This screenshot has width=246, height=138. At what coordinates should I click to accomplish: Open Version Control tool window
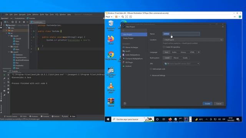click(10, 117)
